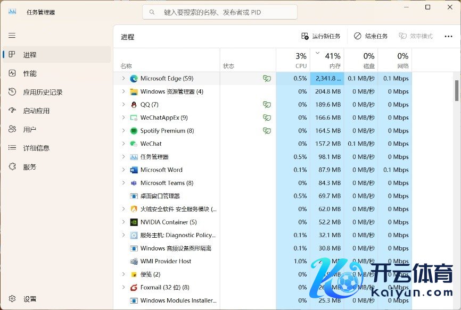Sort processes by CPU column header

coord(293,60)
